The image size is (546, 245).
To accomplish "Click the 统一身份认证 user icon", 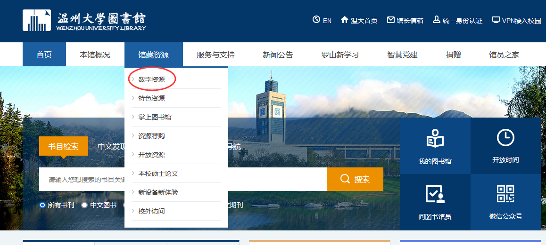I will [x=436, y=20].
